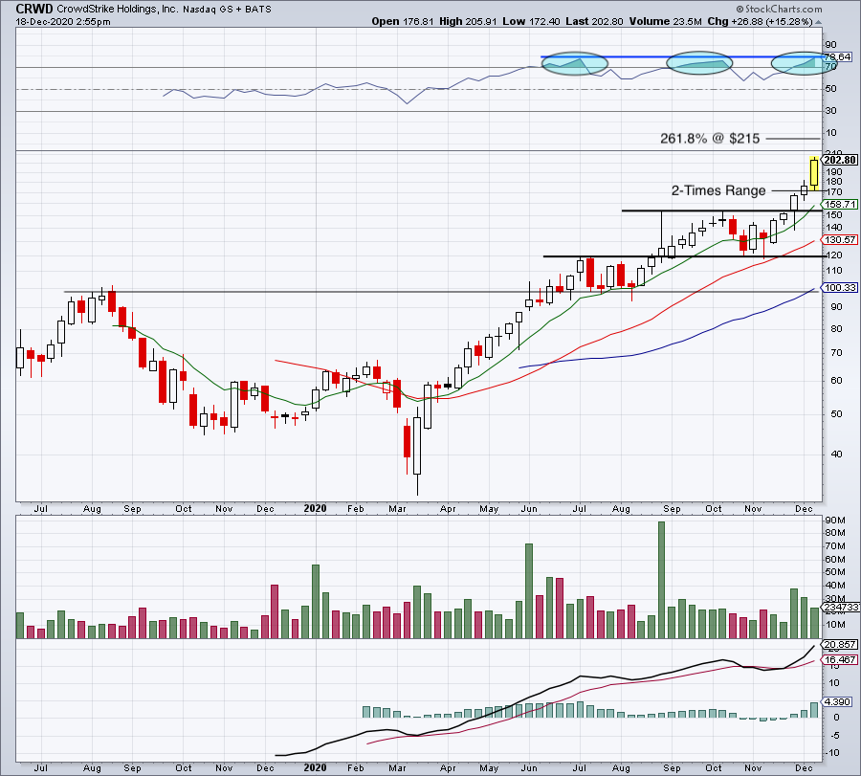
Task: Click the green 158.71 moving average tag
Action: 838,205
